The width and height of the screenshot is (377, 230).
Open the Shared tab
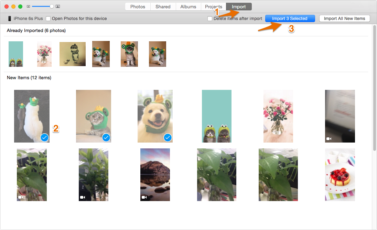163,7
